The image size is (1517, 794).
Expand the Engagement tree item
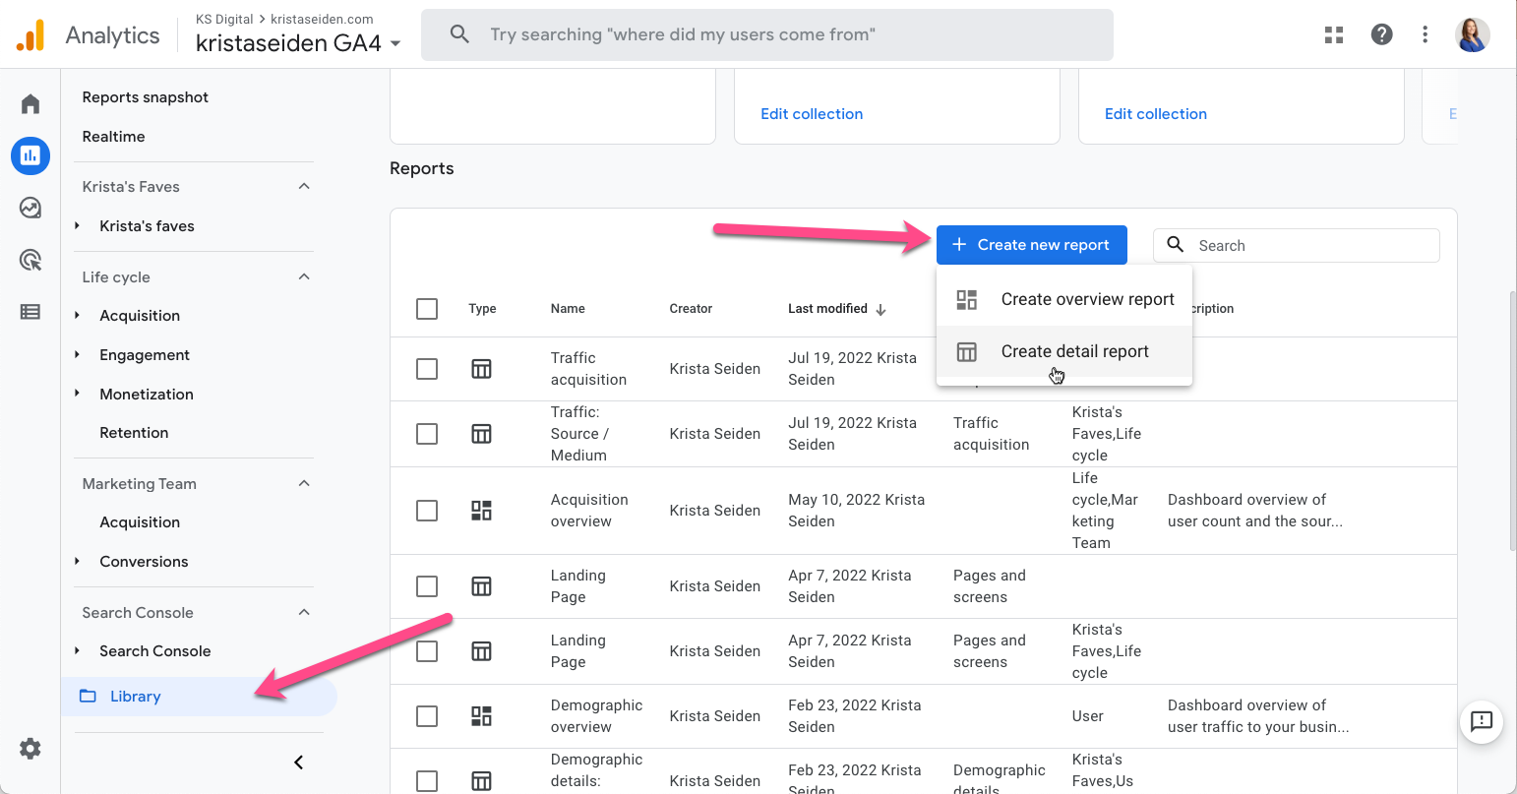click(78, 354)
